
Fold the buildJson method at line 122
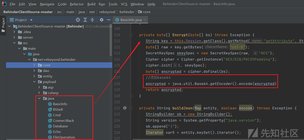tap(131, 108)
